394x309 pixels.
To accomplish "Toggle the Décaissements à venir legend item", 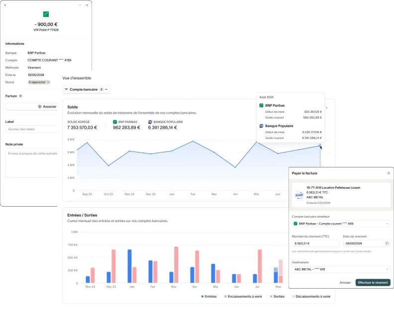I will pyautogui.click(x=311, y=297).
